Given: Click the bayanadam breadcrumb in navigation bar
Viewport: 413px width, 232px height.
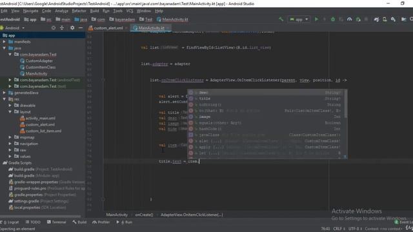Looking at the screenshot, I should tap(122, 19).
